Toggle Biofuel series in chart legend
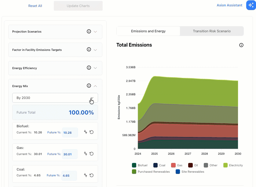Screen dimensions: 256x187 coord(140,165)
